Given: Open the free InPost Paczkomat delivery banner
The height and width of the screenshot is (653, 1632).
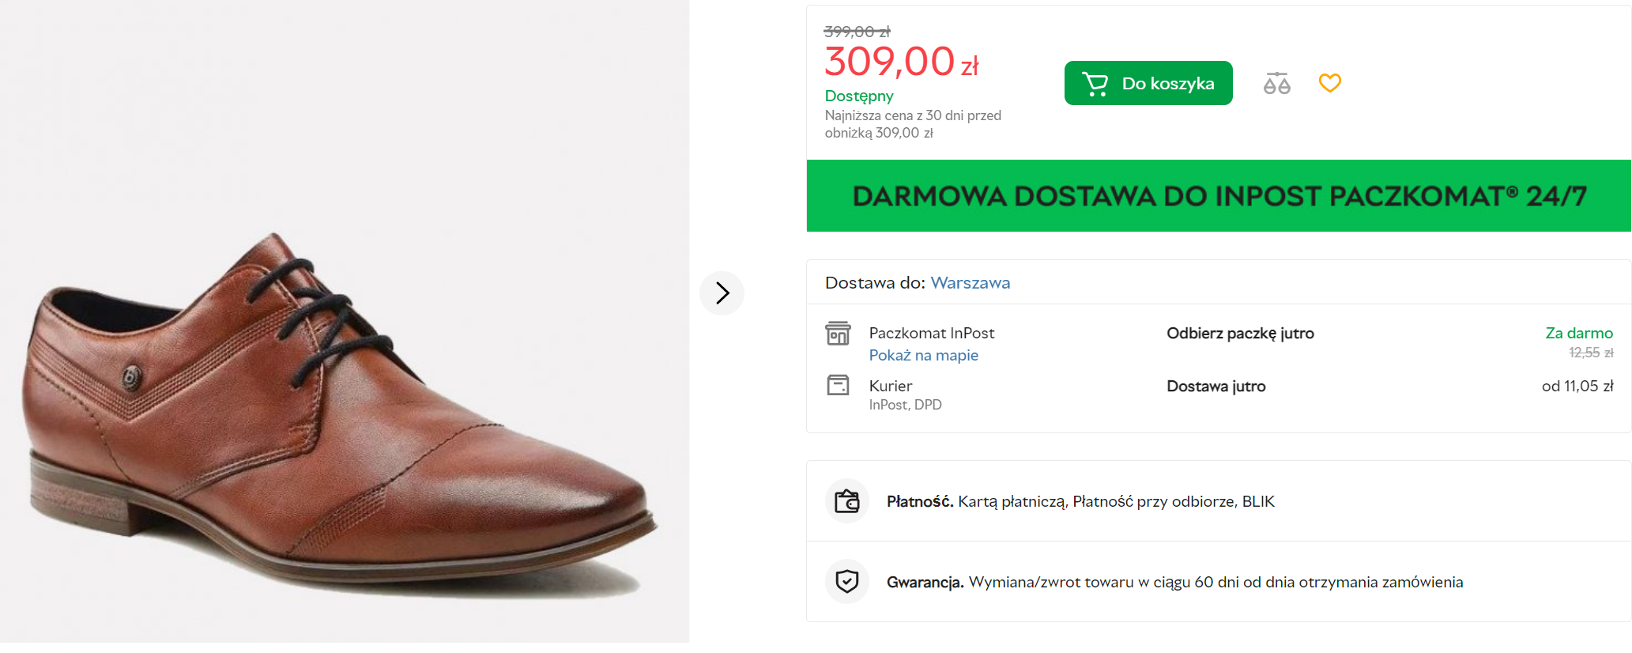Looking at the screenshot, I should 1218,196.
